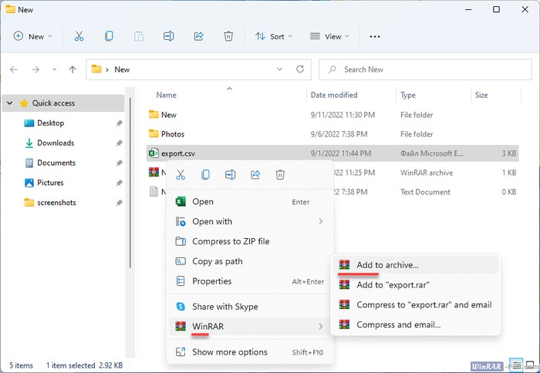This screenshot has width=540, height=373.
Task: Select the Photos folder in file list
Action: 172,134
